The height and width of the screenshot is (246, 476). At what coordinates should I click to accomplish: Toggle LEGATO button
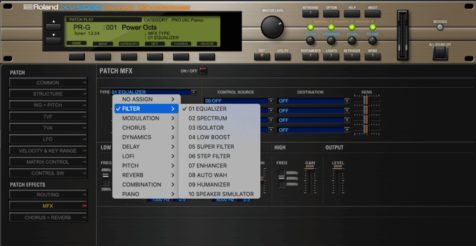coord(331,57)
